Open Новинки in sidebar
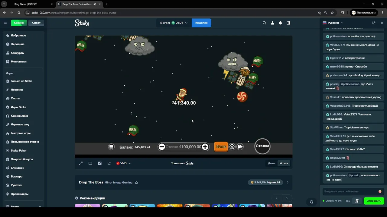Viewport: 387px width, 217px height. [17, 90]
